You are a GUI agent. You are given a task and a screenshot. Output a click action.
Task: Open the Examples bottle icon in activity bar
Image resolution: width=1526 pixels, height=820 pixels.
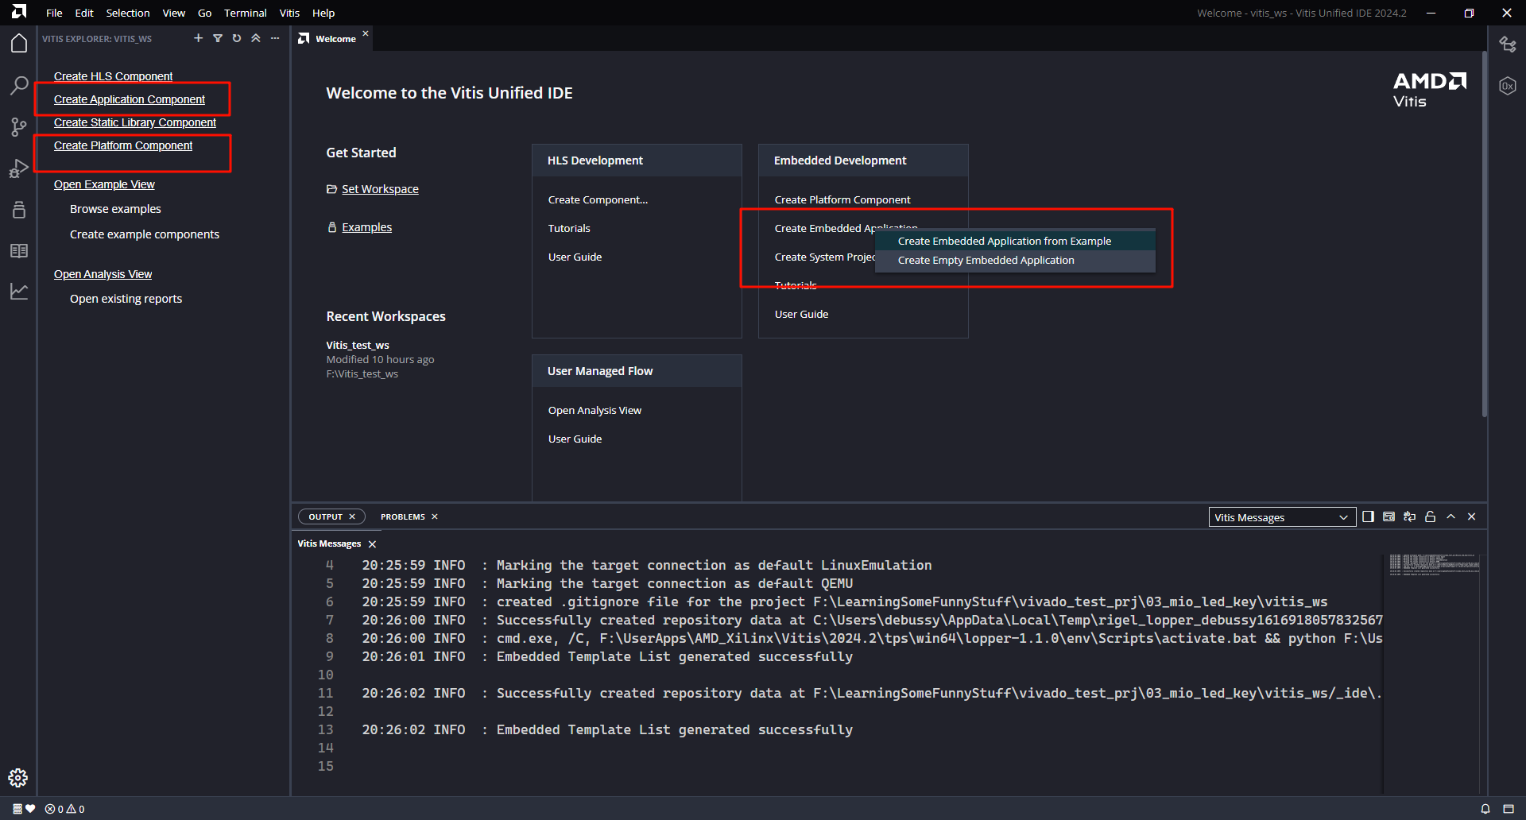(19, 210)
